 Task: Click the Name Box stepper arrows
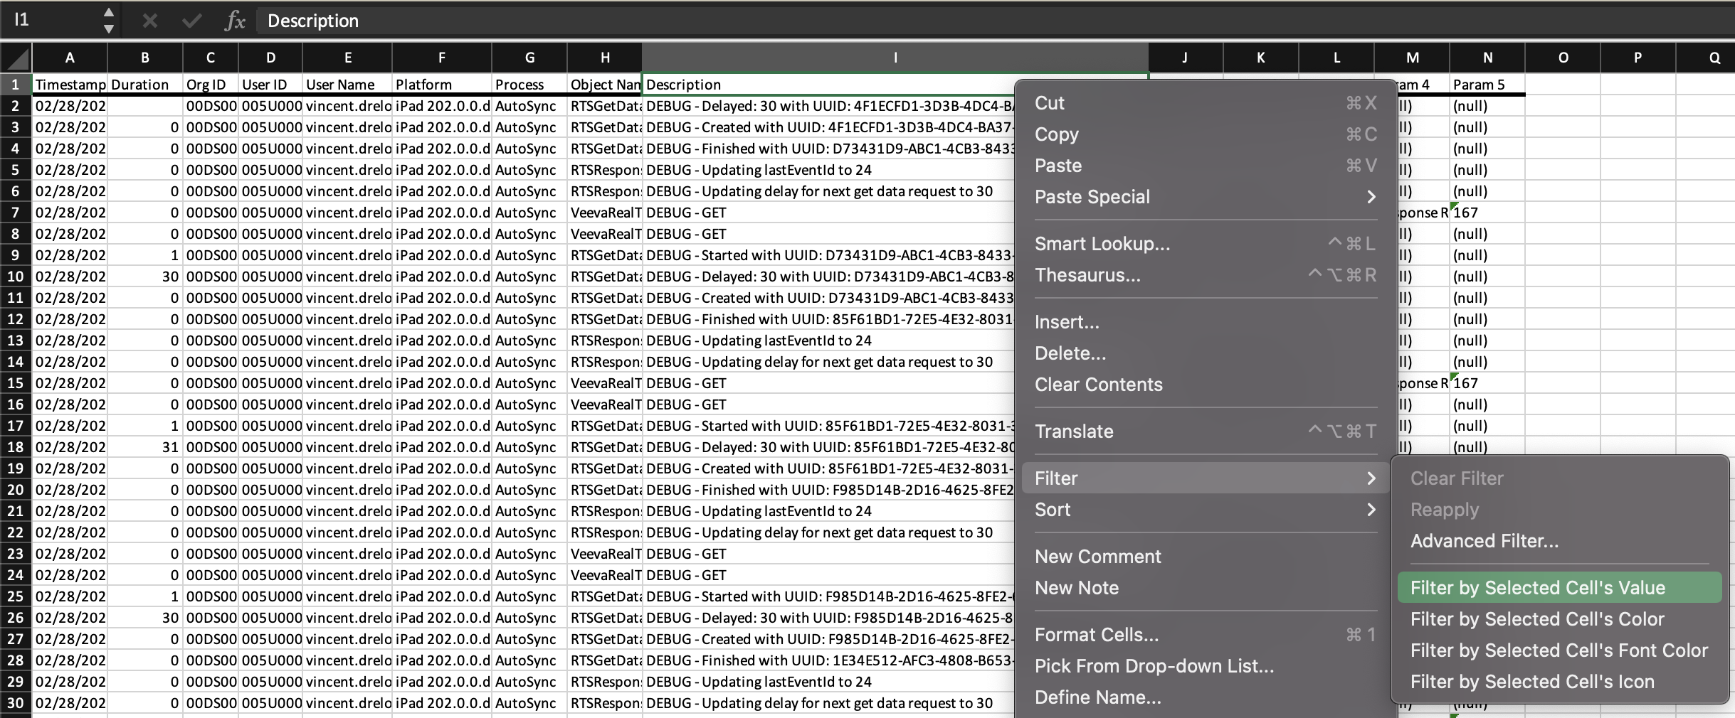click(108, 21)
